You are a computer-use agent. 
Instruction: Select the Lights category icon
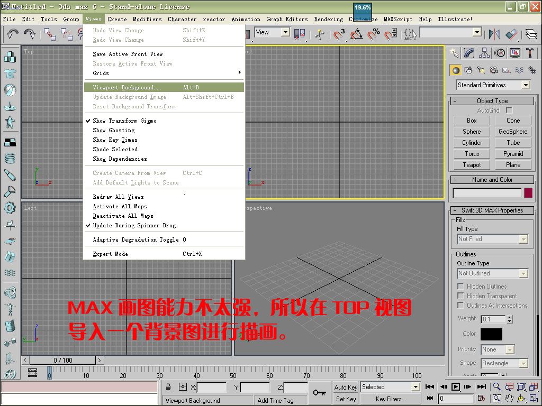pyautogui.click(x=481, y=70)
